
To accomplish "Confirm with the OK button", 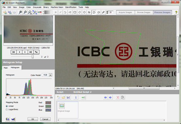I will [33, 119].
